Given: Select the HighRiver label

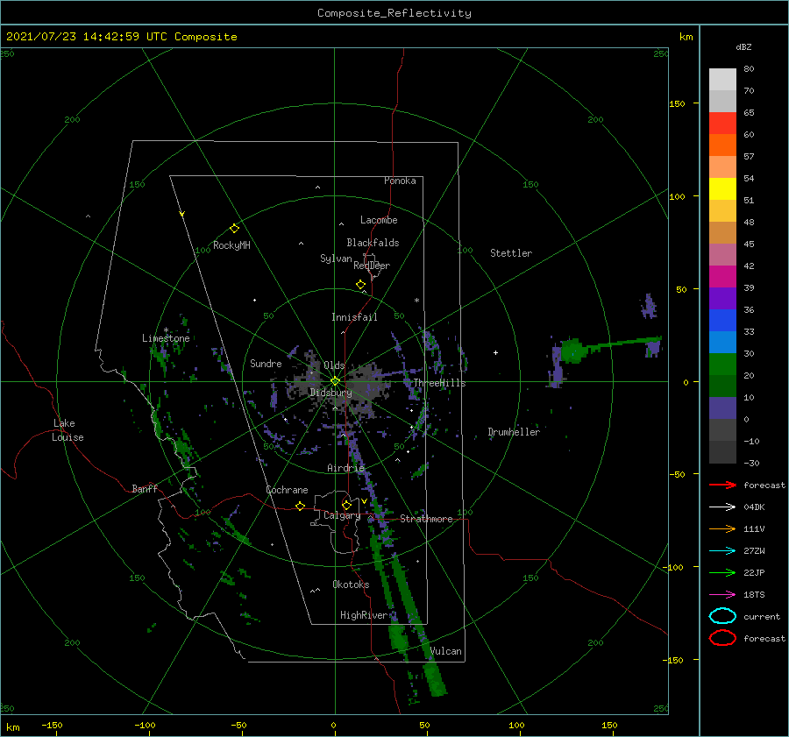Looking at the screenshot, I should (x=363, y=615).
